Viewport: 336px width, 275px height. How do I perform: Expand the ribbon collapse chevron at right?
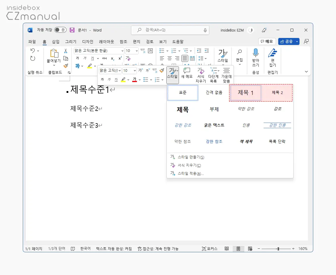[x=306, y=72]
